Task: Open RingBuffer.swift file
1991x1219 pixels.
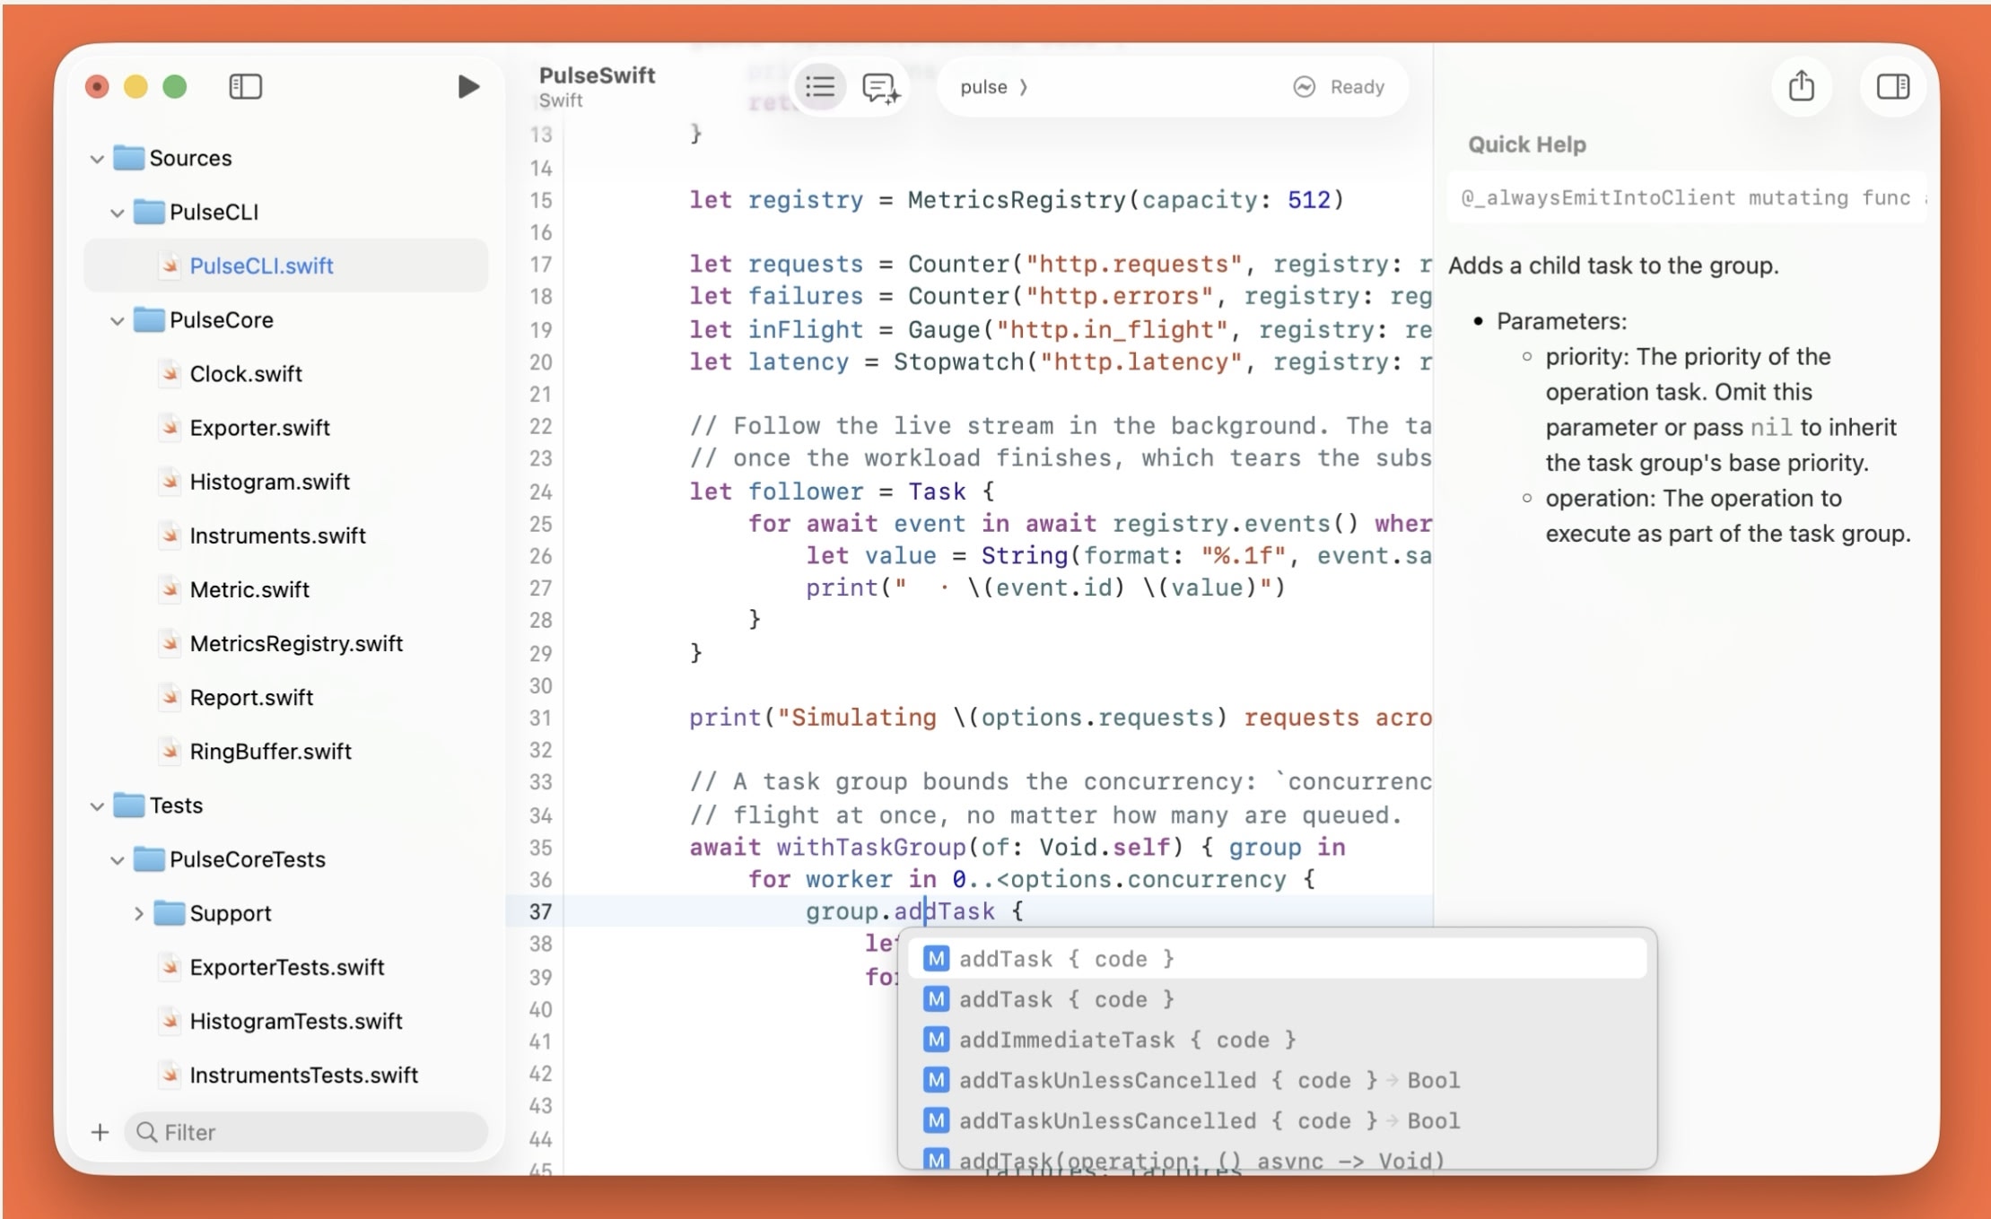Action: [x=270, y=751]
